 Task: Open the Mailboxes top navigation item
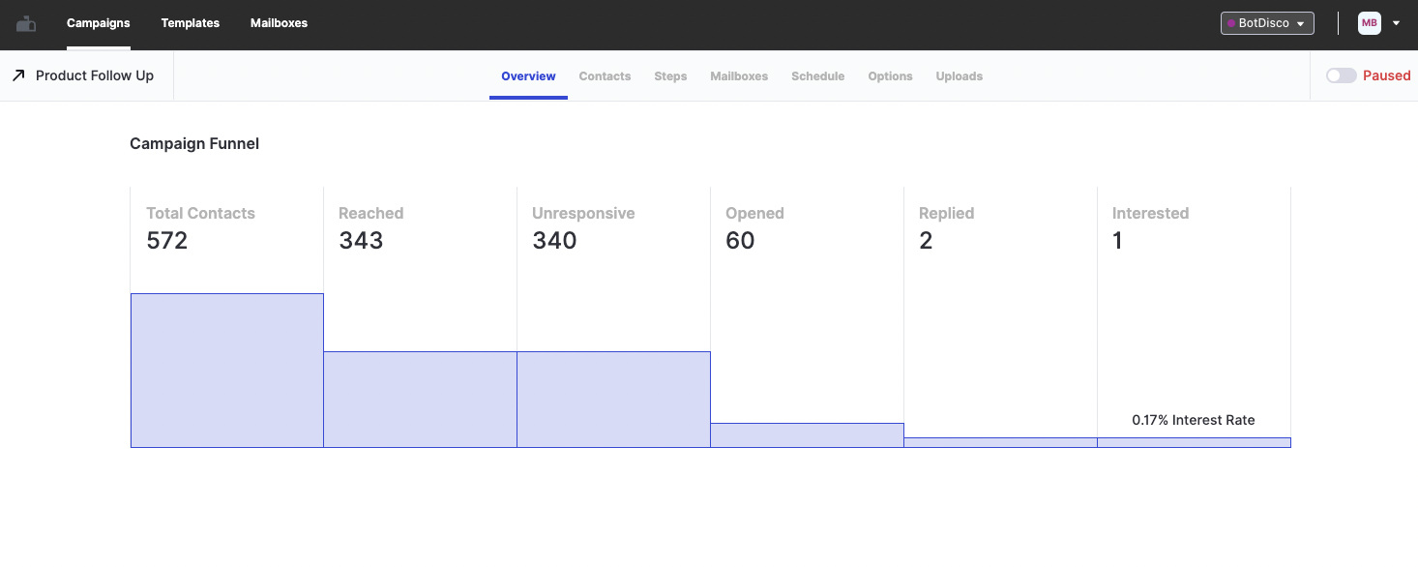[x=279, y=23]
